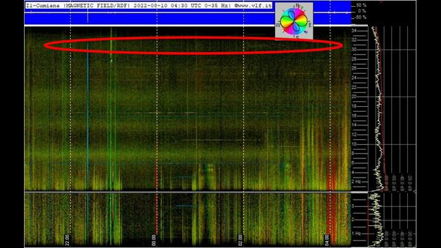Click the N label on the compass
This screenshot has height=248, width=441.
tap(298, 6)
